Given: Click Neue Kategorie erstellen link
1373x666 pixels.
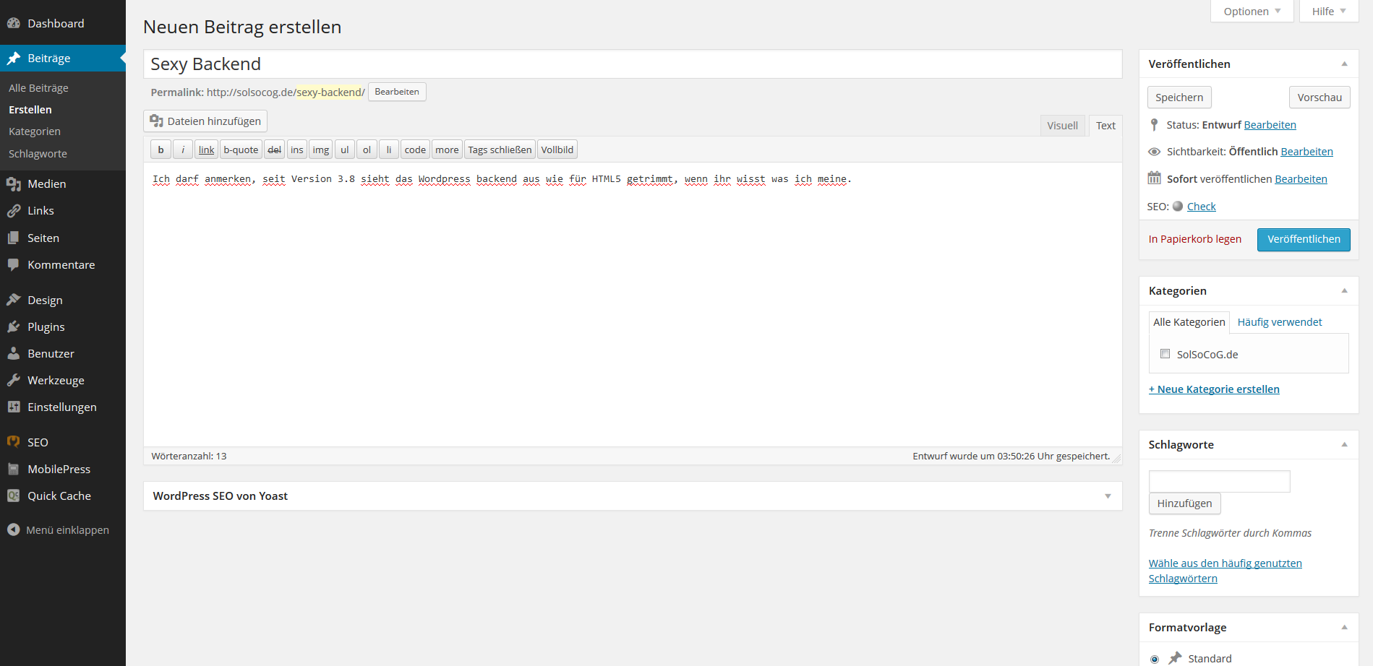Looking at the screenshot, I should pyautogui.click(x=1214, y=389).
